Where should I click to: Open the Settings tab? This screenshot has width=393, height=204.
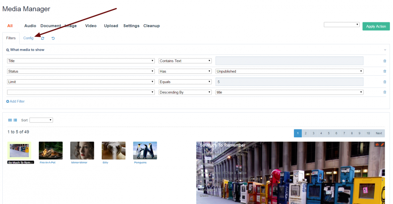[131, 26]
